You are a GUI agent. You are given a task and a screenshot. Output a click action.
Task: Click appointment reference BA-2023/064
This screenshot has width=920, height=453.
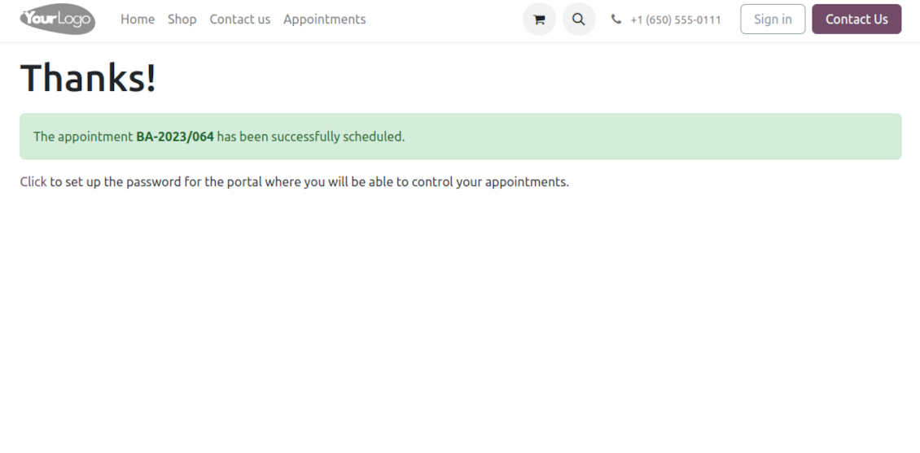(x=175, y=137)
